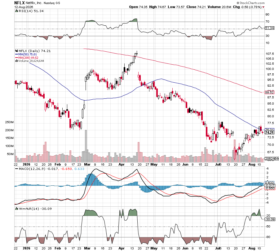Click the 'MACD(12,26,9) -0.017' label
Image resolution: width=279 pixels, height=251 pixels.
(38, 169)
